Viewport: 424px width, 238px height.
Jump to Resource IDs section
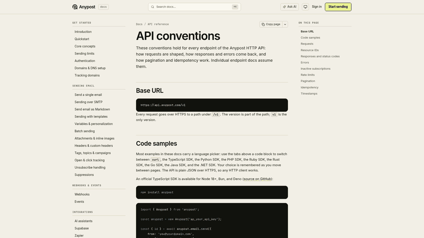point(310,50)
